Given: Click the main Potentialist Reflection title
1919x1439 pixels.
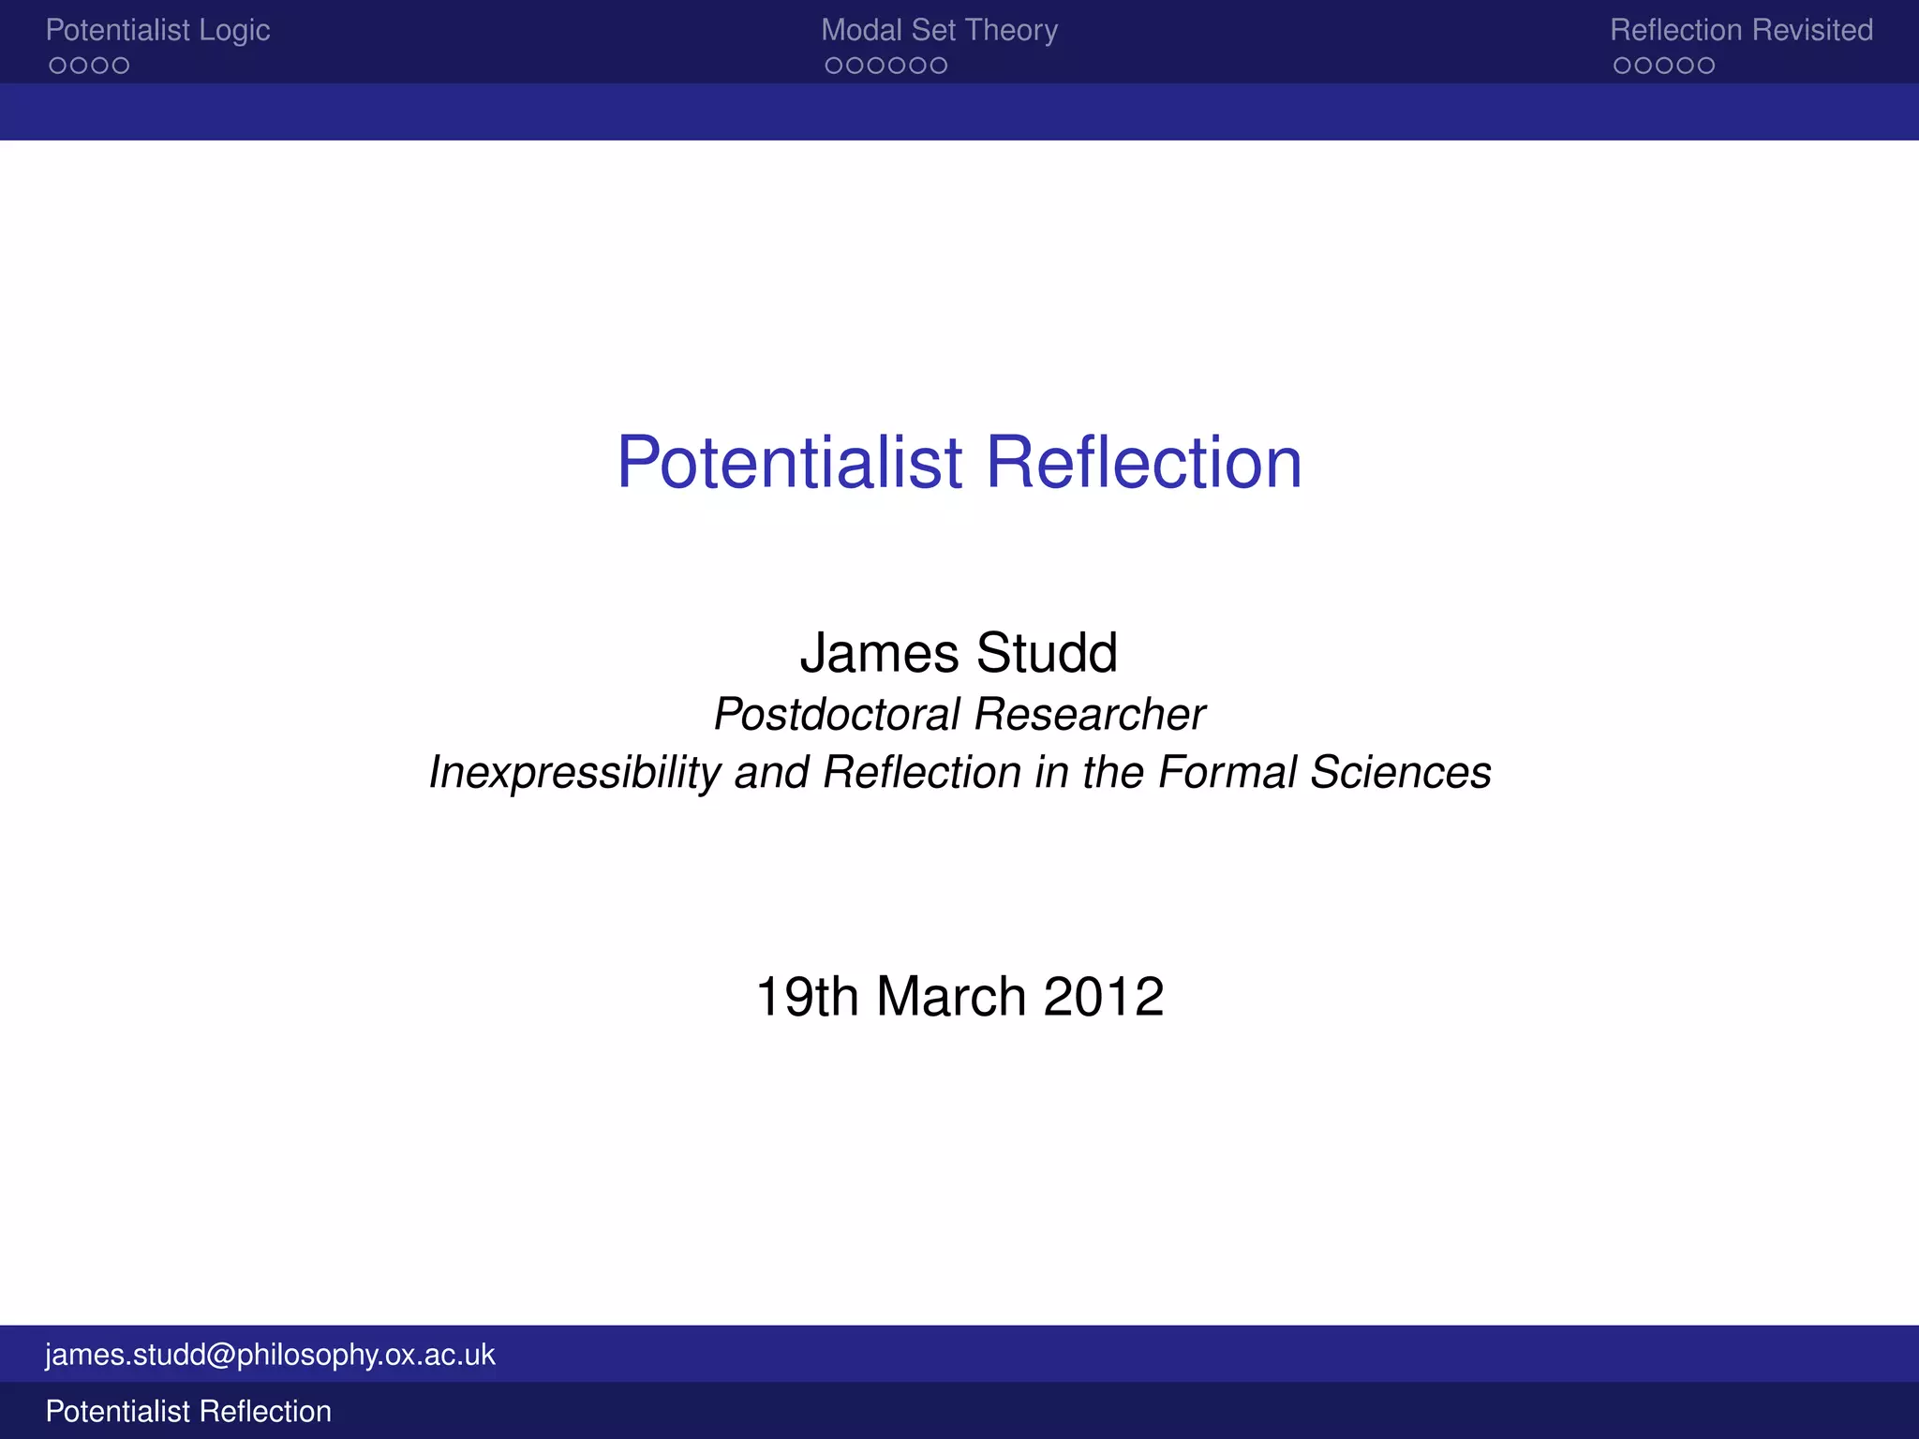Looking at the screenshot, I should (959, 462).
